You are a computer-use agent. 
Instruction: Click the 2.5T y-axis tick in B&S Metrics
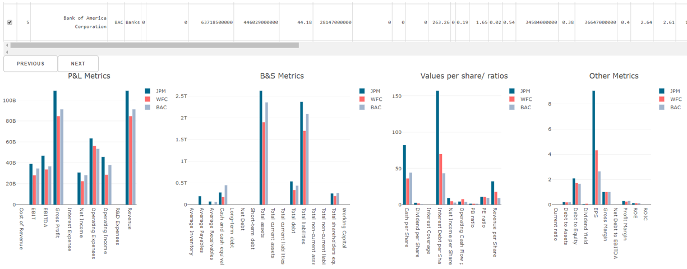pos(181,96)
